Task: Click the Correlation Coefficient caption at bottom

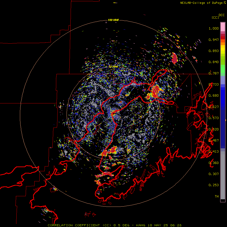Action: click(115, 225)
